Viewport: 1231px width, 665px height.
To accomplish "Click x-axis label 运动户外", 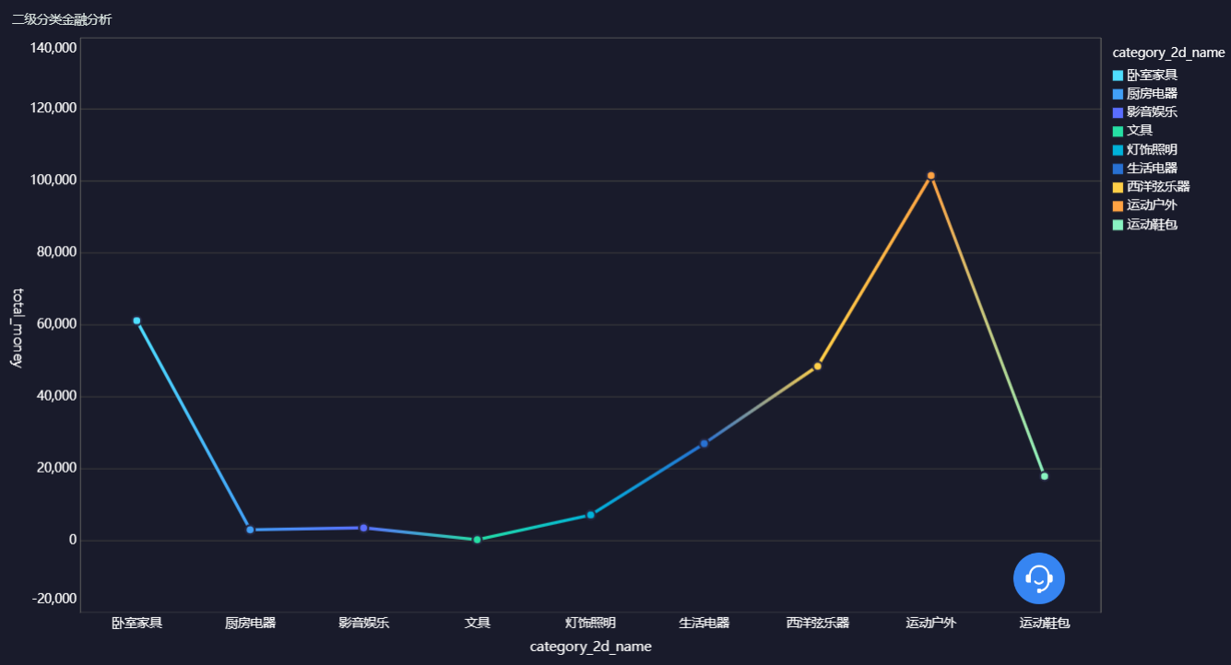I will pos(930,623).
